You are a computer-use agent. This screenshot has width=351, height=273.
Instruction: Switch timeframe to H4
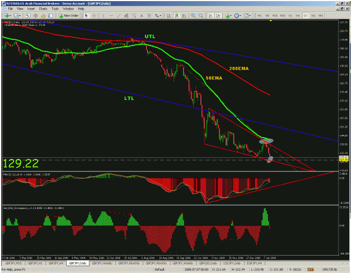tap(298, 16)
